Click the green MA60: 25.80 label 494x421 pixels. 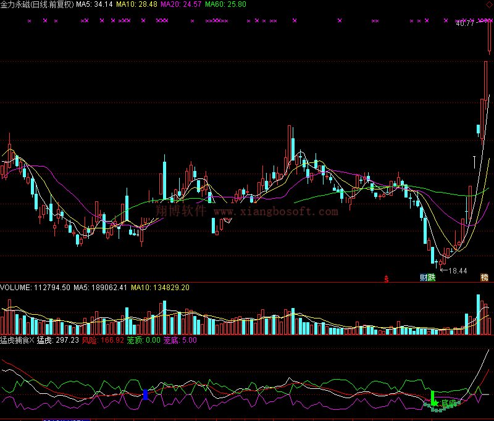[x=225, y=4]
